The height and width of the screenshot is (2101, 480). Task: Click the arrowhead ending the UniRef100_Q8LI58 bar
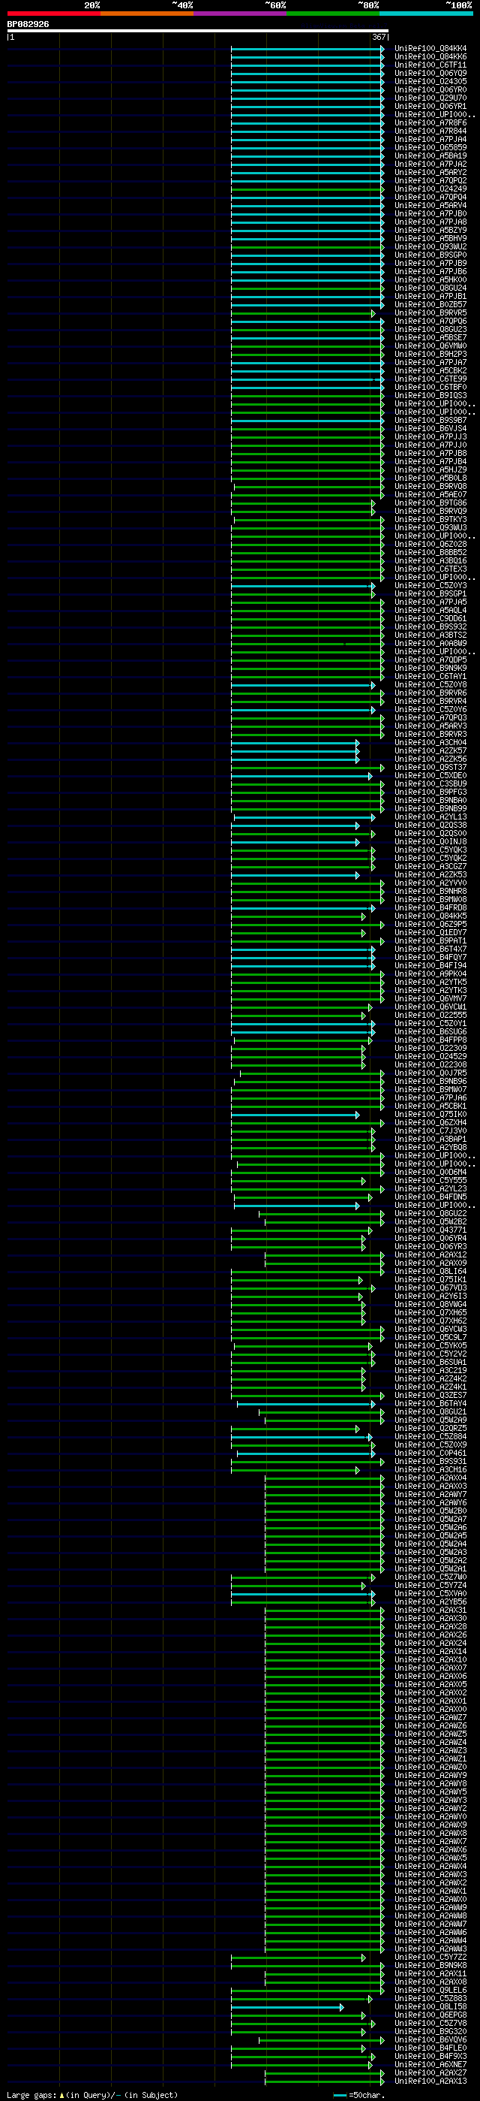click(341, 2007)
